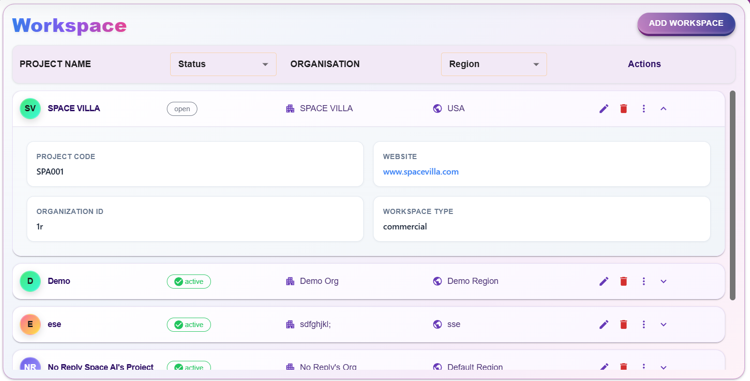Open more options for Demo row

[644, 282]
